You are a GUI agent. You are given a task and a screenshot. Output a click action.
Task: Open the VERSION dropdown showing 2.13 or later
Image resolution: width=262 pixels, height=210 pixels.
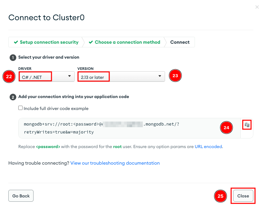[x=121, y=77]
